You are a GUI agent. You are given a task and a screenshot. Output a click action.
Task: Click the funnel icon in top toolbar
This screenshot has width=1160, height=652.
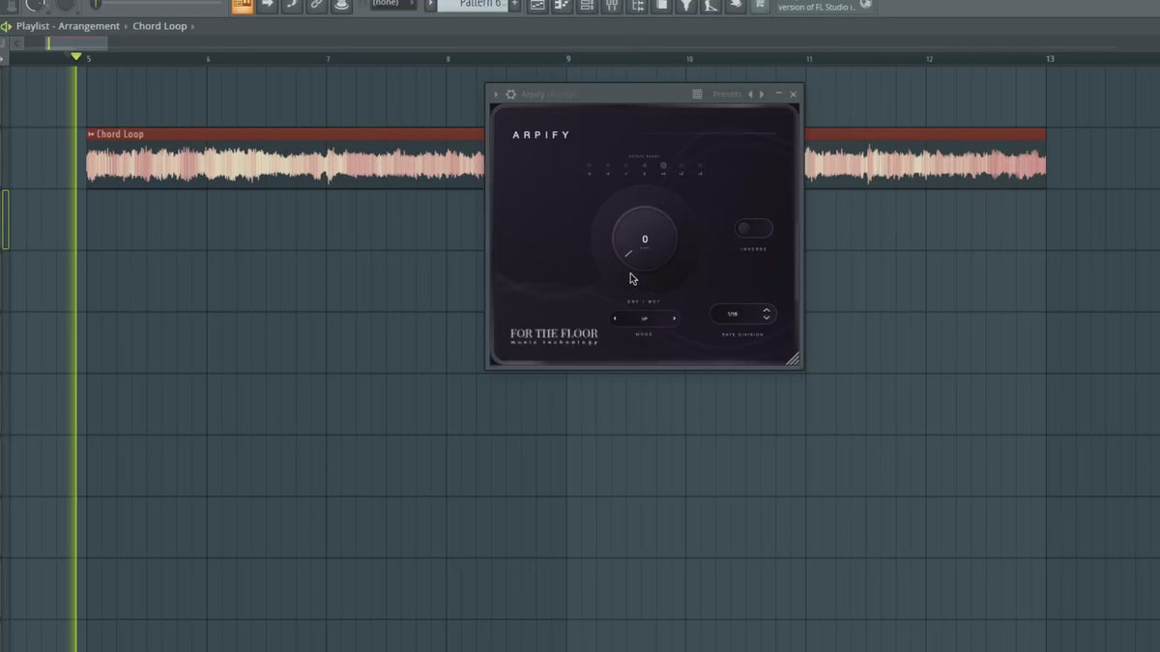point(685,5)
